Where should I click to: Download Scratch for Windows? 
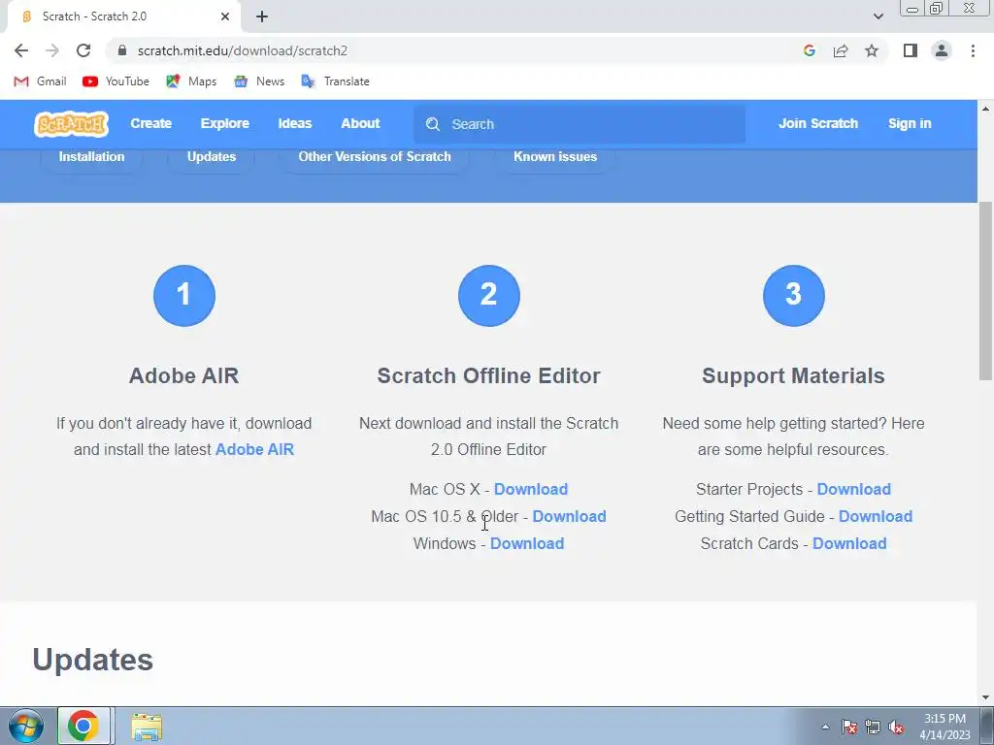pyautogui.click(x=527, y=544)
